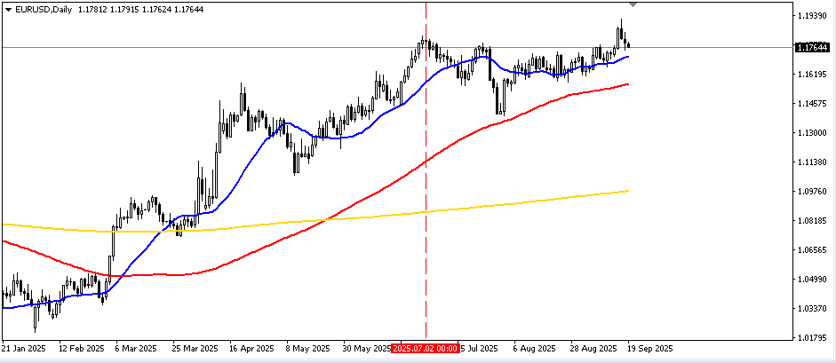Select the yellow moving average line
The width and height of the screenshot is (836, 363).
[533, 202]
